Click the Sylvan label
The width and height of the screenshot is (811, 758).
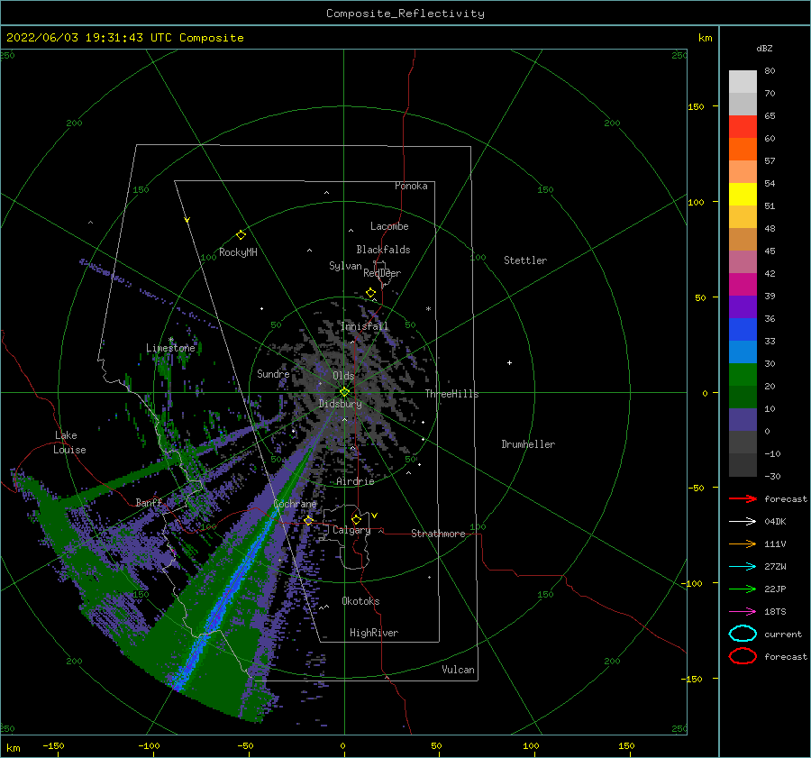point(345,266)
